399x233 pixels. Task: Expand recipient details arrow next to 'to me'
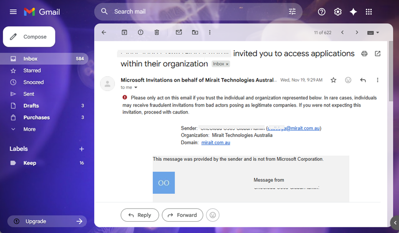point(136,88)
